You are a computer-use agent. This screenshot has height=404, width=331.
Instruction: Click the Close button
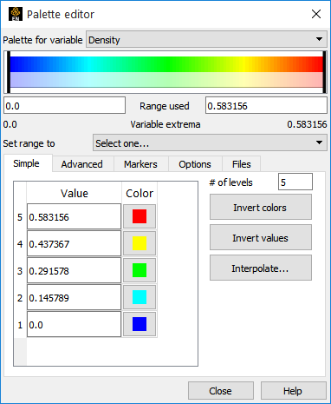point(221,391)
